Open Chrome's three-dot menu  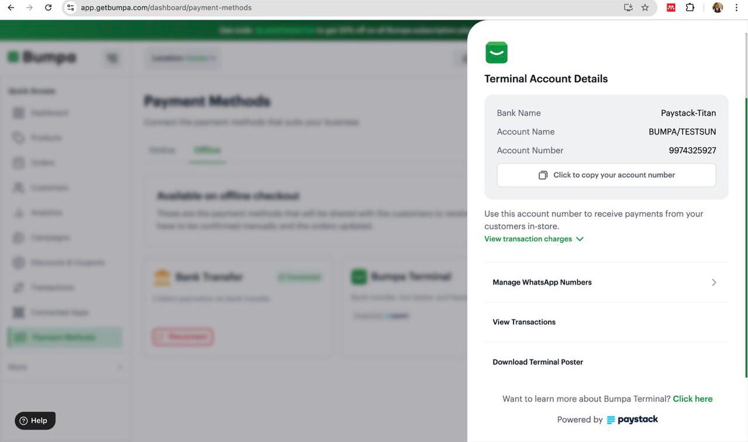tap(736, 8)
